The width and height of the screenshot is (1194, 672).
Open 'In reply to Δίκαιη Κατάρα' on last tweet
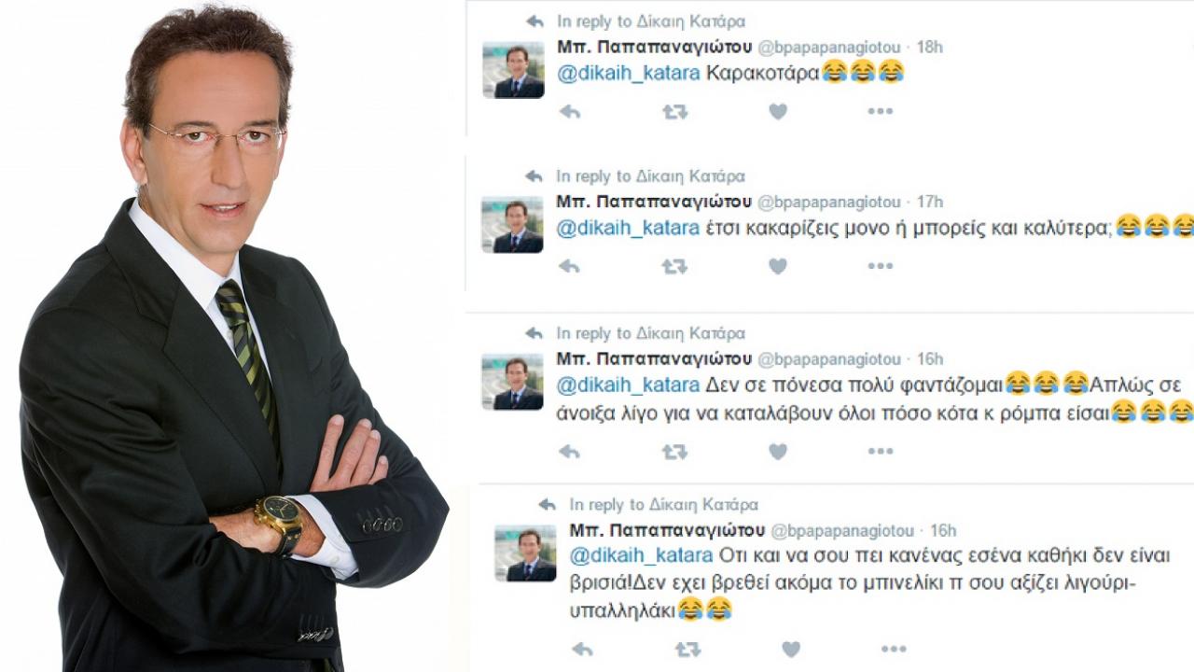pos(664,505)
